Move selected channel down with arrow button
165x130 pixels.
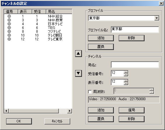(x=78, y=73)
